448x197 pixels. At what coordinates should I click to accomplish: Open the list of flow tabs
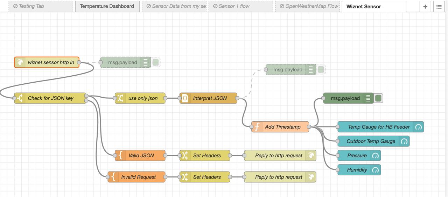[439, 6]
